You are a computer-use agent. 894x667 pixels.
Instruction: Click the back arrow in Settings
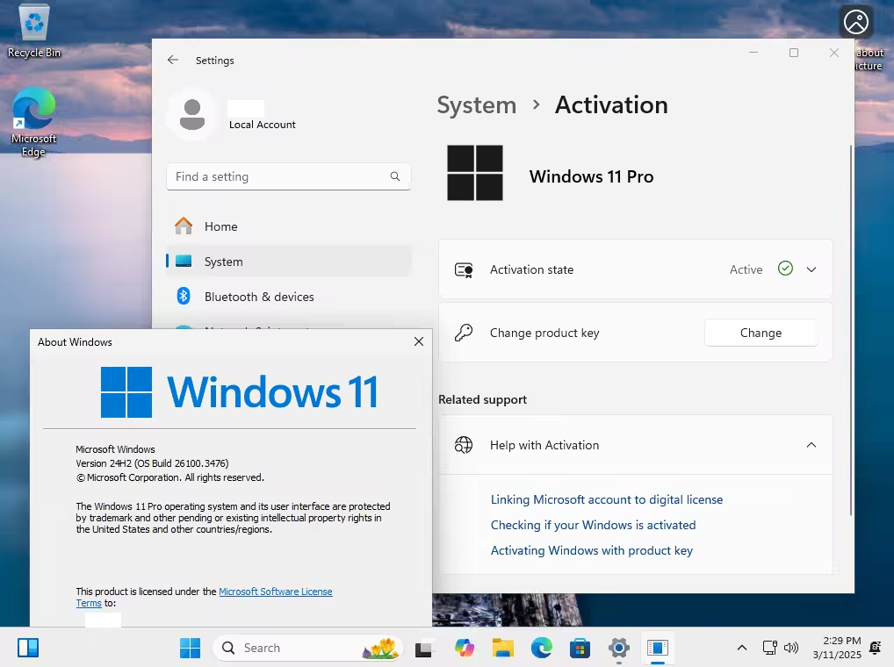[173, 60]
